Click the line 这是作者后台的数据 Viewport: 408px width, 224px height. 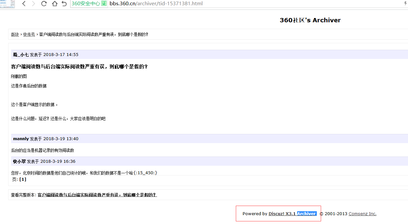pyautogui.click(x=29, y=86)
